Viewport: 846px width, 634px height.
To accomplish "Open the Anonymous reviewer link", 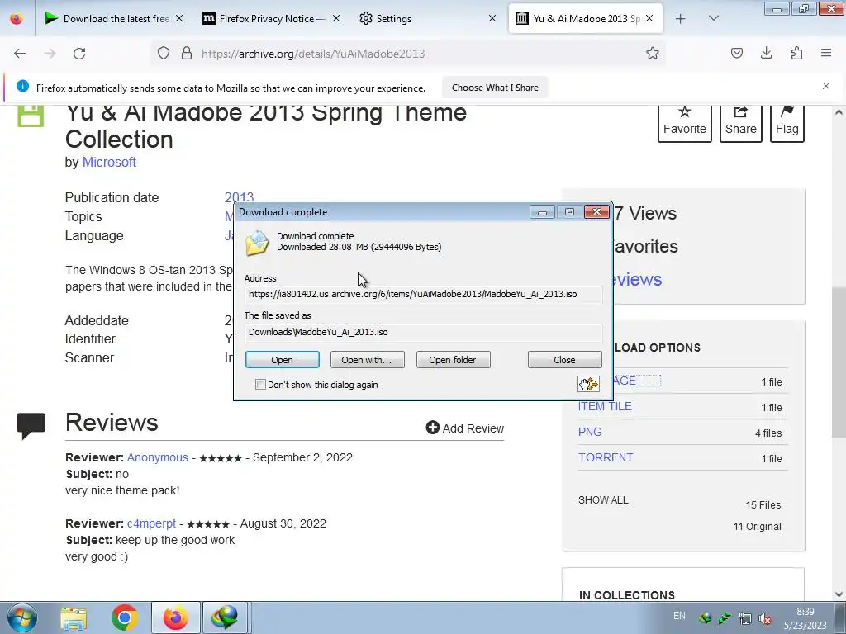I will tap(158, 457).
